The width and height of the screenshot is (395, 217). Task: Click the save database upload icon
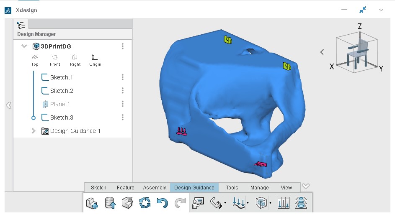(110, 203)
